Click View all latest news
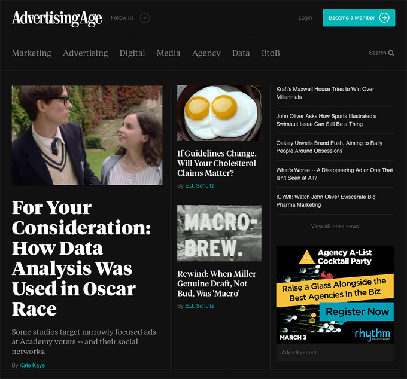The height and width of the screenshot is (379, 407). click(x=335, y=227)
